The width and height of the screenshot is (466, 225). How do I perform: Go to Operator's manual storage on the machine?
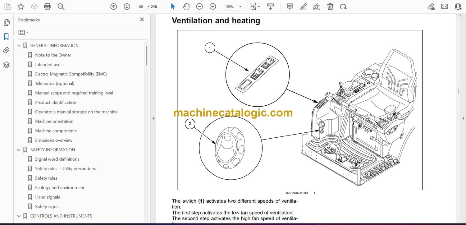[76, 112]
